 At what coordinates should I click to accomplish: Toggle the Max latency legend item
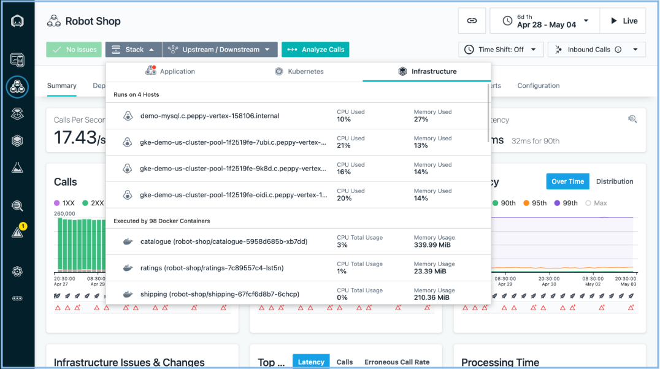click(596, 203)
